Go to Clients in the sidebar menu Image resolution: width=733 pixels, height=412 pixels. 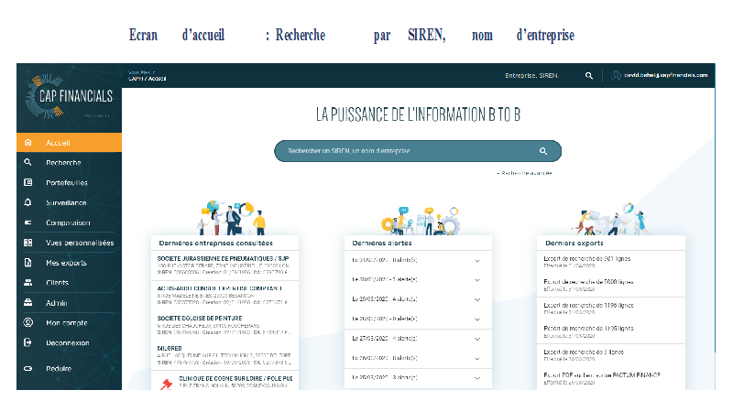pos(57,283)
